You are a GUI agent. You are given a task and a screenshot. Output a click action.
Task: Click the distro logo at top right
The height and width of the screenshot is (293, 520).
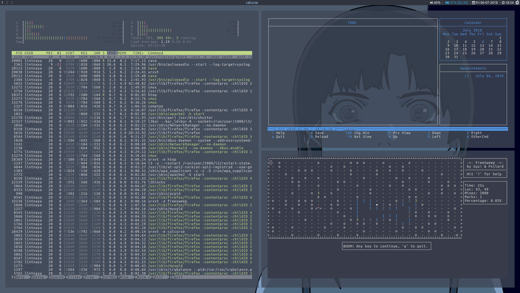click(517, 3)
